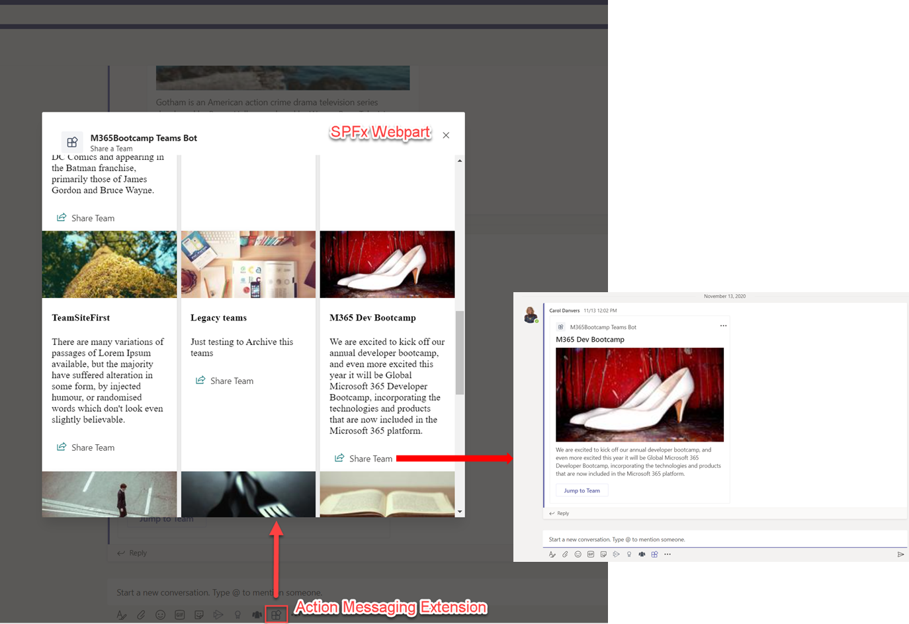
Task: Open the messaging extension icon in right panel toolbar
Action: point(654,555)
